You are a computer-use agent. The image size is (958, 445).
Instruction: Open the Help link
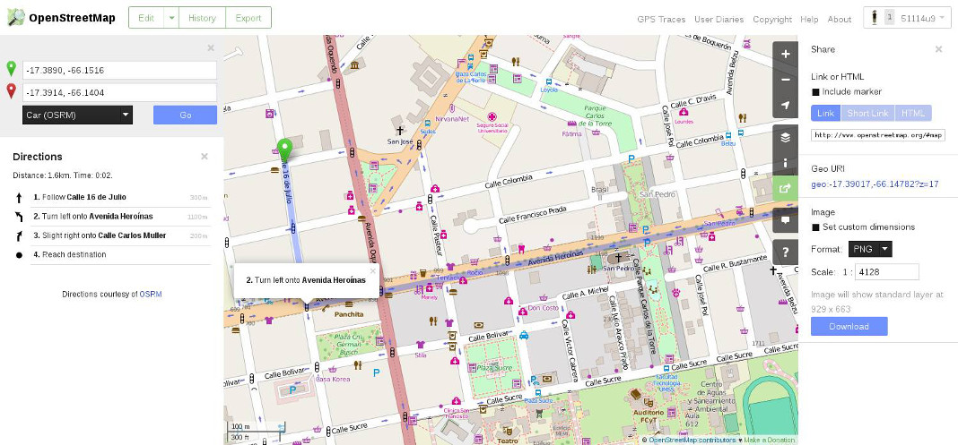[x=809, y=20]
